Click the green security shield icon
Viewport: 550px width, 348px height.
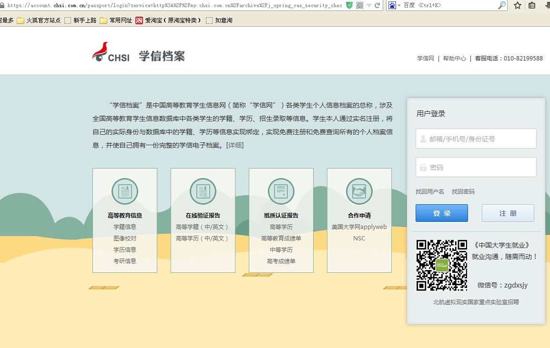(x=349, y=5)
